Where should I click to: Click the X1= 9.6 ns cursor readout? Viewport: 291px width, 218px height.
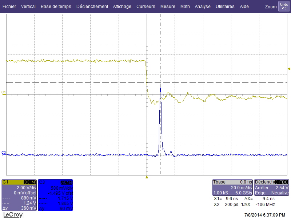tap(226, 199)
